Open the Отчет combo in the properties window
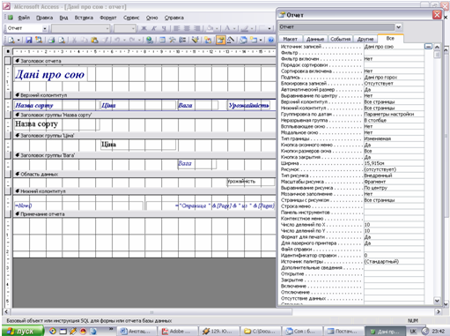450x336 pixels. click(x=398, y=27)
